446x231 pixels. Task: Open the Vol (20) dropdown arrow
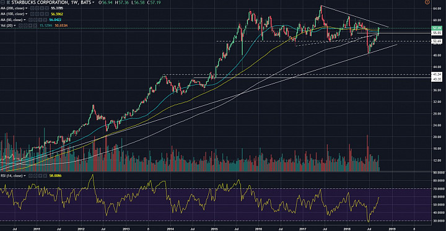click(x=15, y=25)
